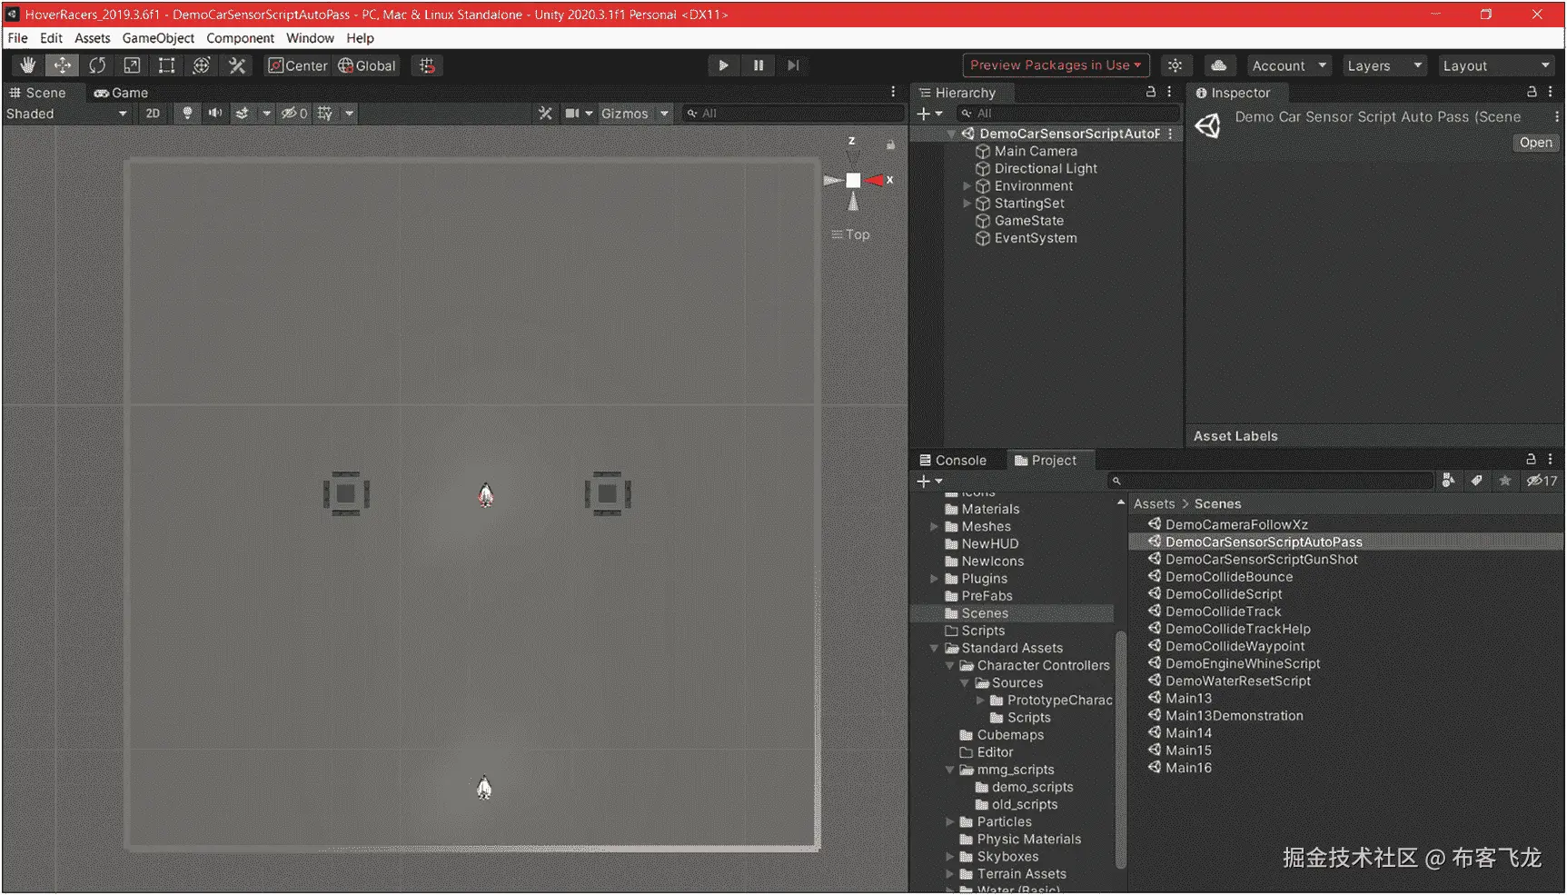Select the Move tool

tap(63, 65)
